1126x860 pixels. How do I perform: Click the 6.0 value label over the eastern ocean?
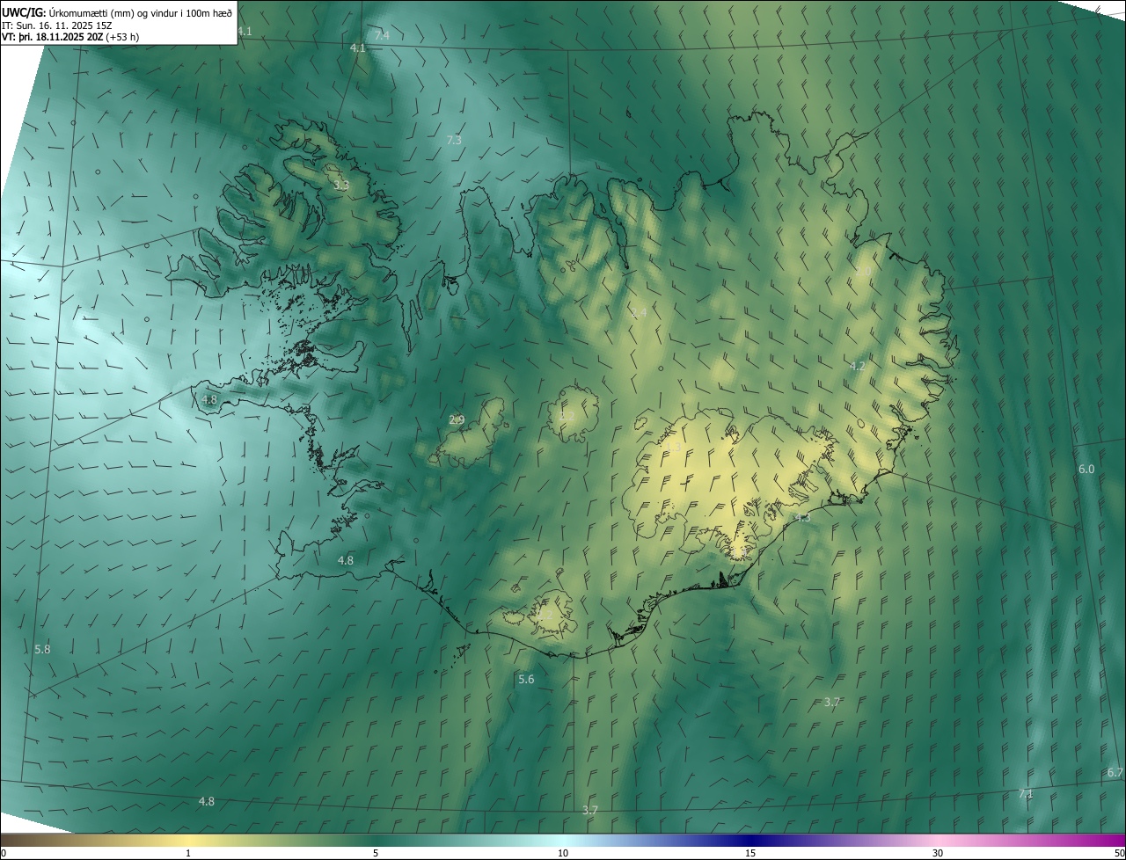pyautogui.click(x=1086, y=469)
